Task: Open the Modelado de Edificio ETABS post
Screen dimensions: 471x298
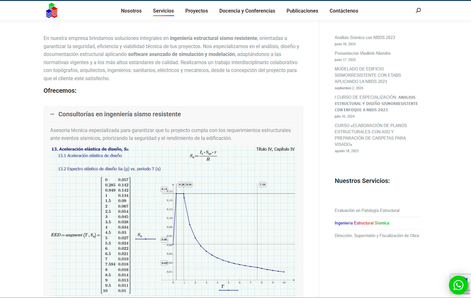Action: click(x=368, y=75)
